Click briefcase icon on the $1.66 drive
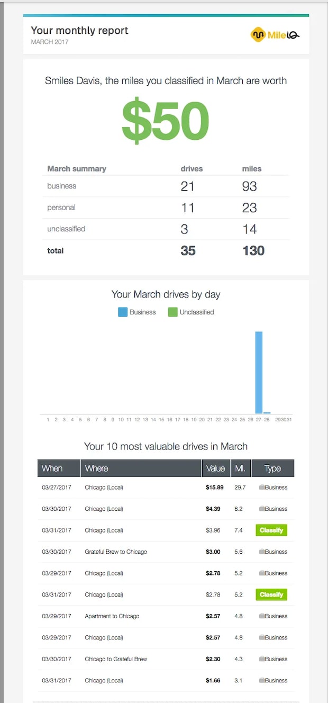 coord(261,681)
